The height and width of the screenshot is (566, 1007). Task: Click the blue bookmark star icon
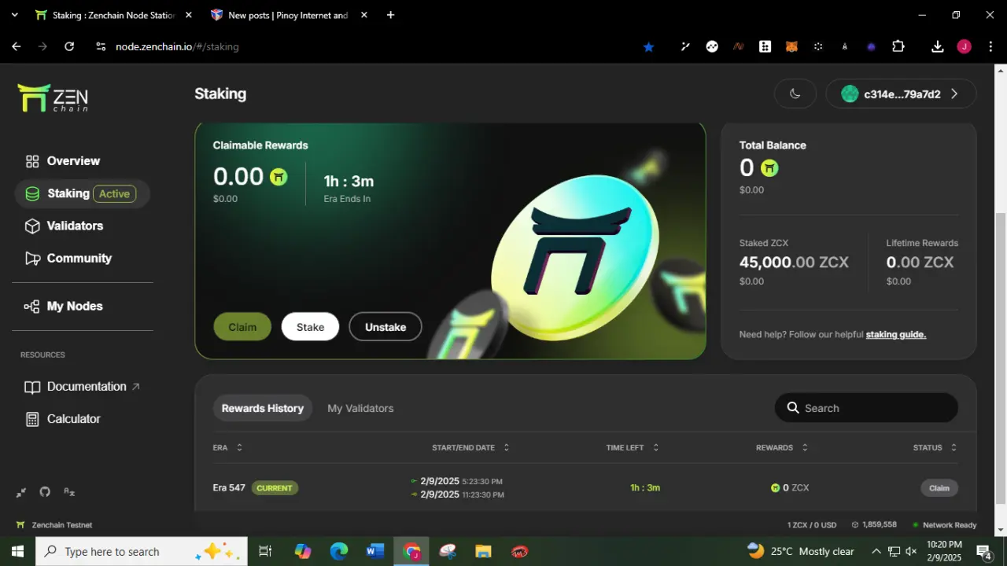click(x=648, y=47)
